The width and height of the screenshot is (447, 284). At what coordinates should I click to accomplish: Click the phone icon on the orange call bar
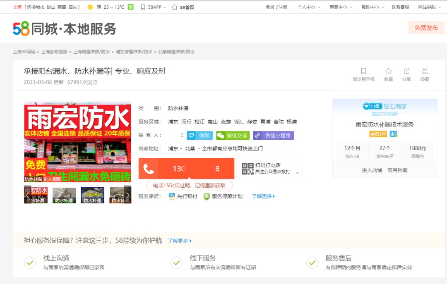[x=149, y=169]
